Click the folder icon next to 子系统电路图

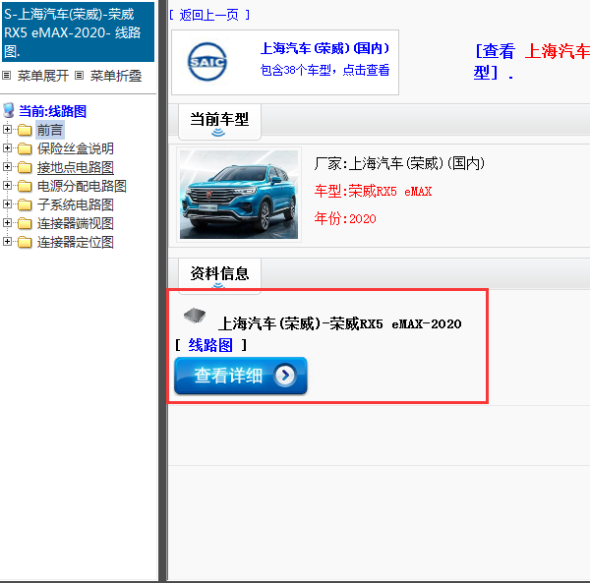(25, 205)
